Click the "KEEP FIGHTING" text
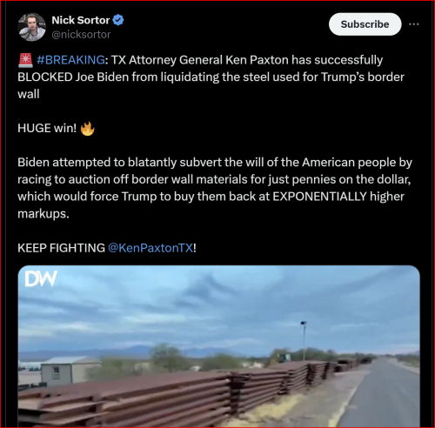 point(61,248)
